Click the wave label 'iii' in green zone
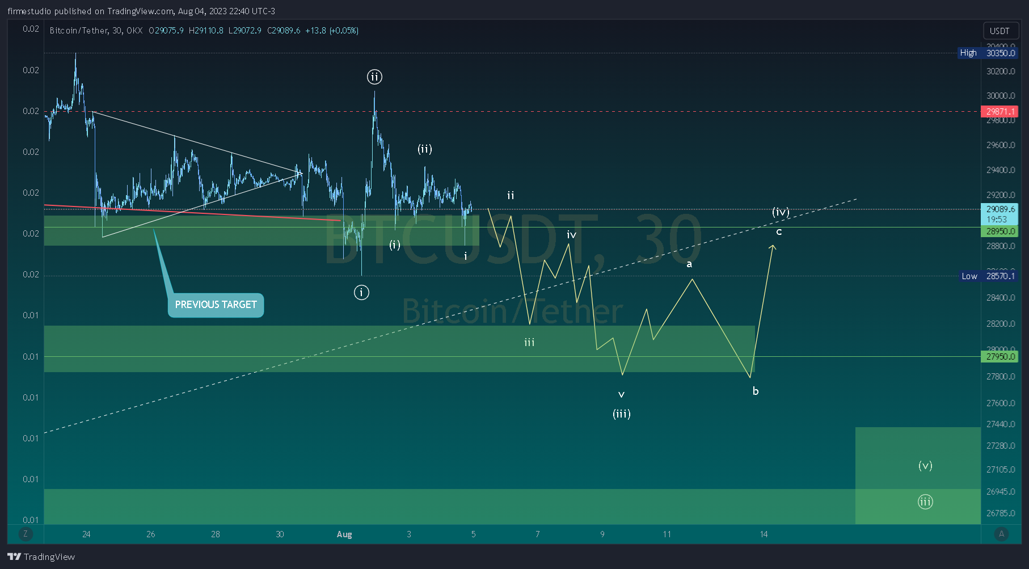Image resolution: width=1029 pixels, height=569 pixels. click(x=529, y=342)
